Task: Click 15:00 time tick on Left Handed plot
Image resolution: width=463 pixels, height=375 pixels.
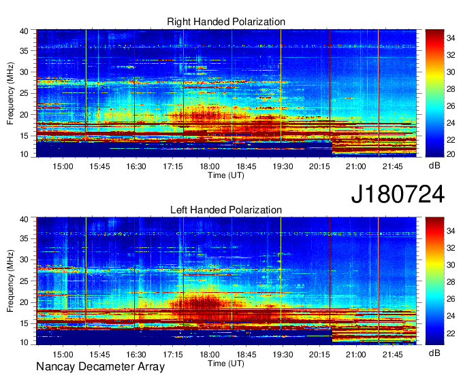Action: point(63,354)
